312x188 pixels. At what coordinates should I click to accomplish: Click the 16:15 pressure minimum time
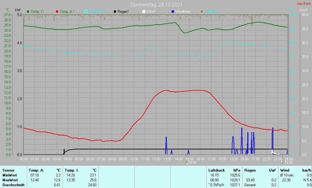[x=214, y=175]
